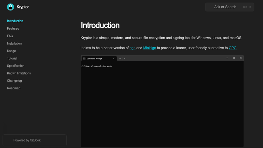This screenshot has width=263, height=148.
Task: Click the Ctrl + K shortcut hint
Action: [247, 7]
